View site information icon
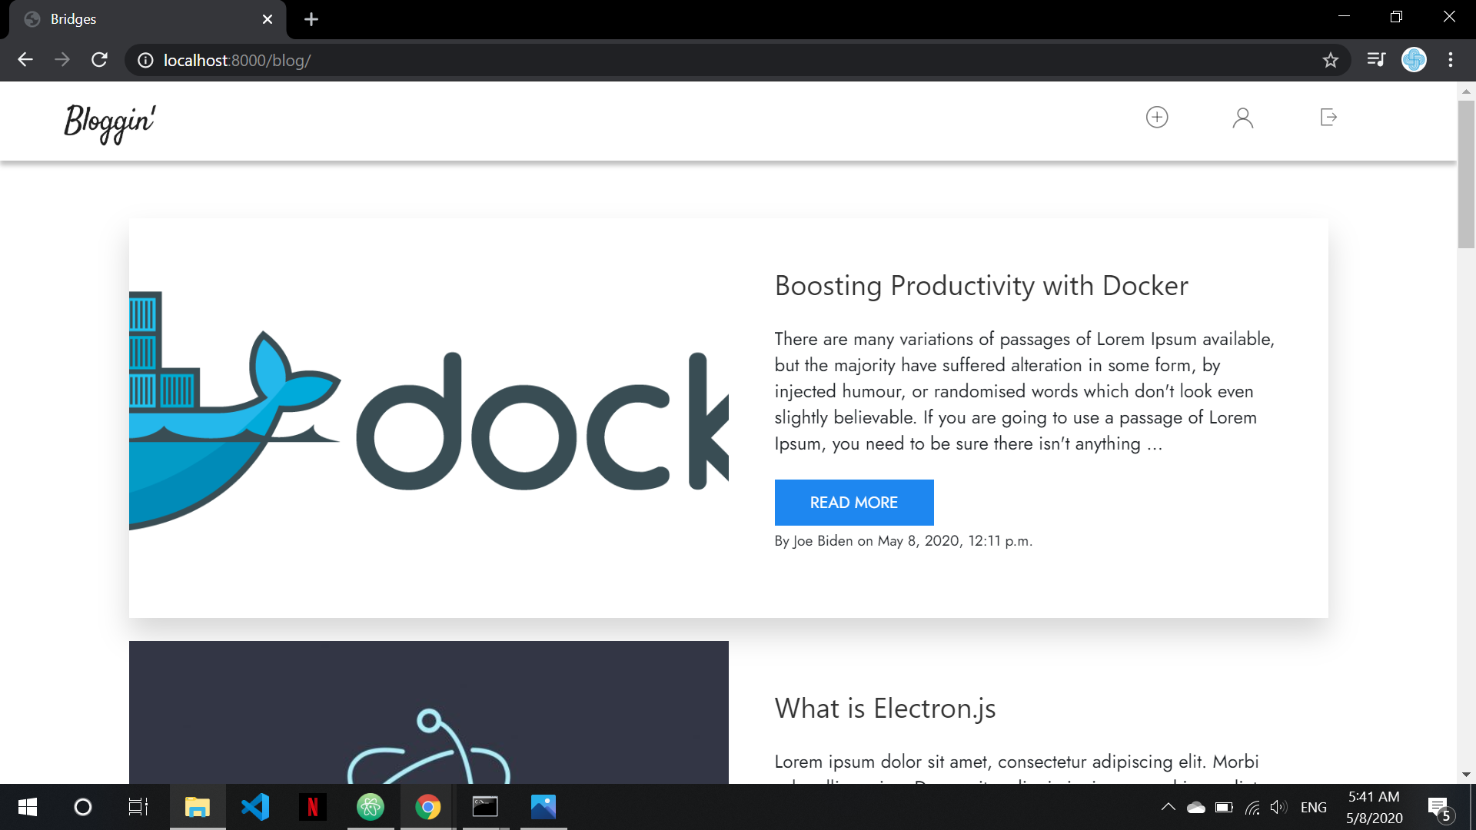 click(145, 60)
